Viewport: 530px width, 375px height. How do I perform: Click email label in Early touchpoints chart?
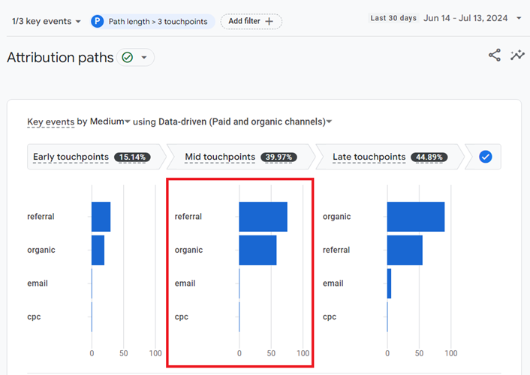tap(38, 283)
